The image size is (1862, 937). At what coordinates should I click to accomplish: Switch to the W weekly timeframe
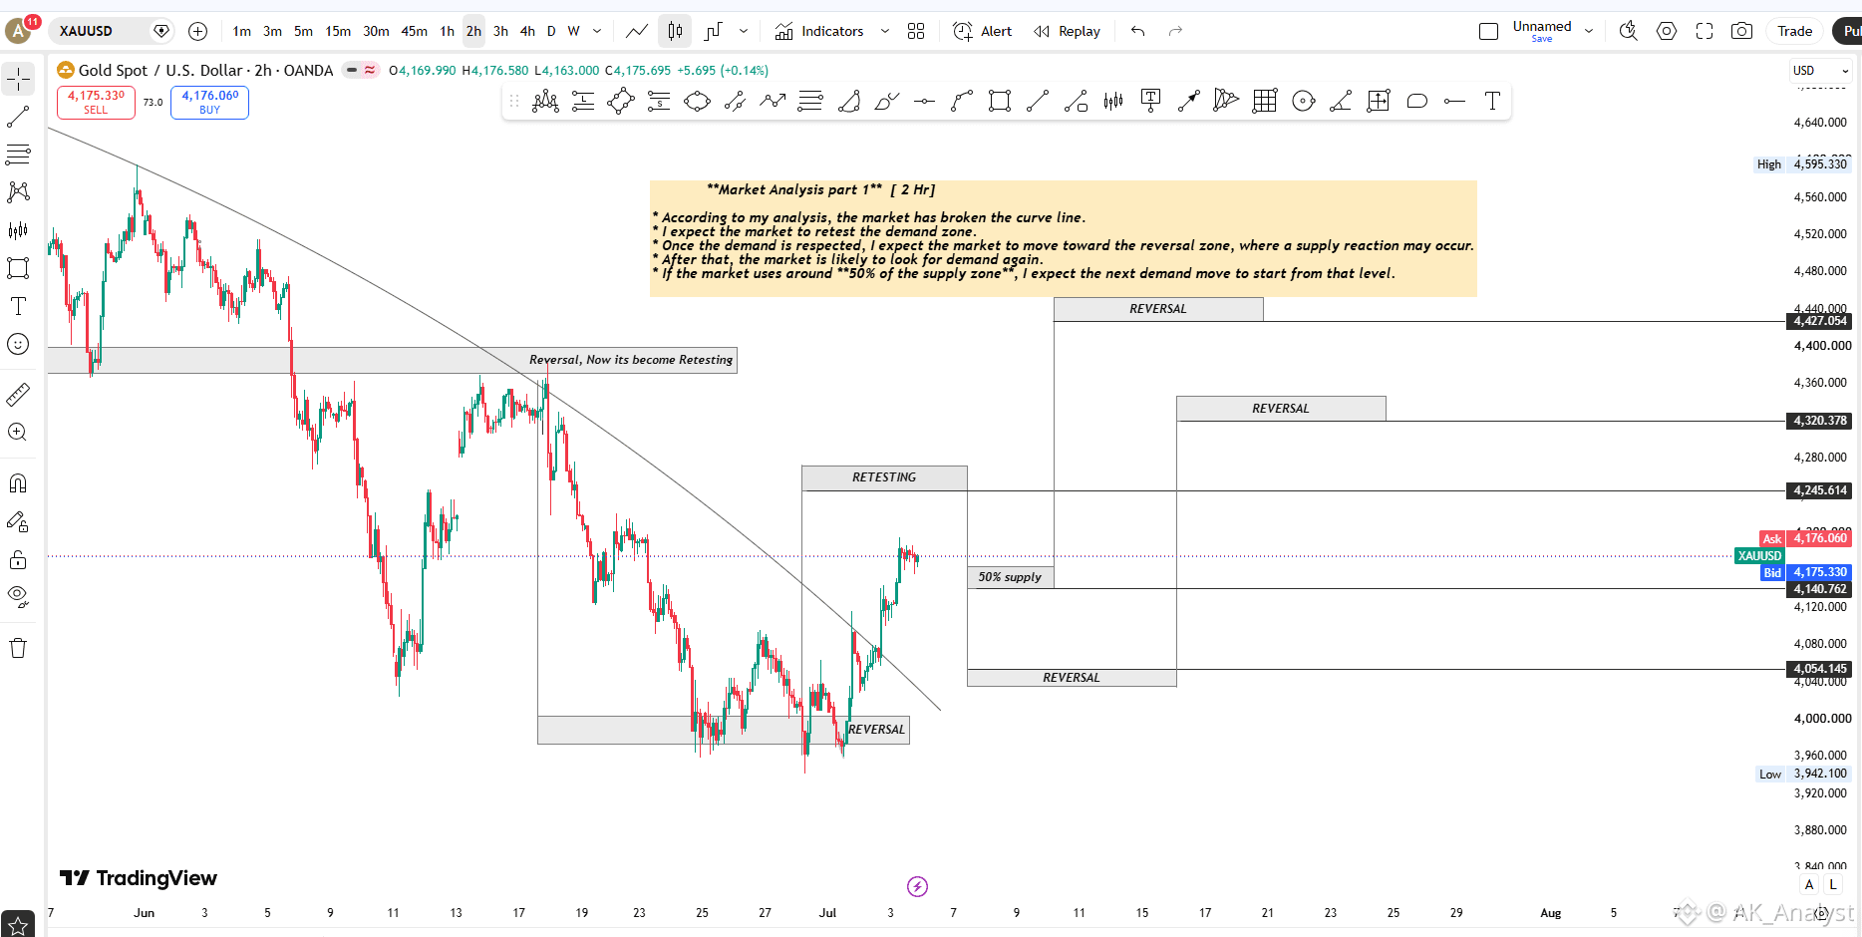click(x=574, y=31)
